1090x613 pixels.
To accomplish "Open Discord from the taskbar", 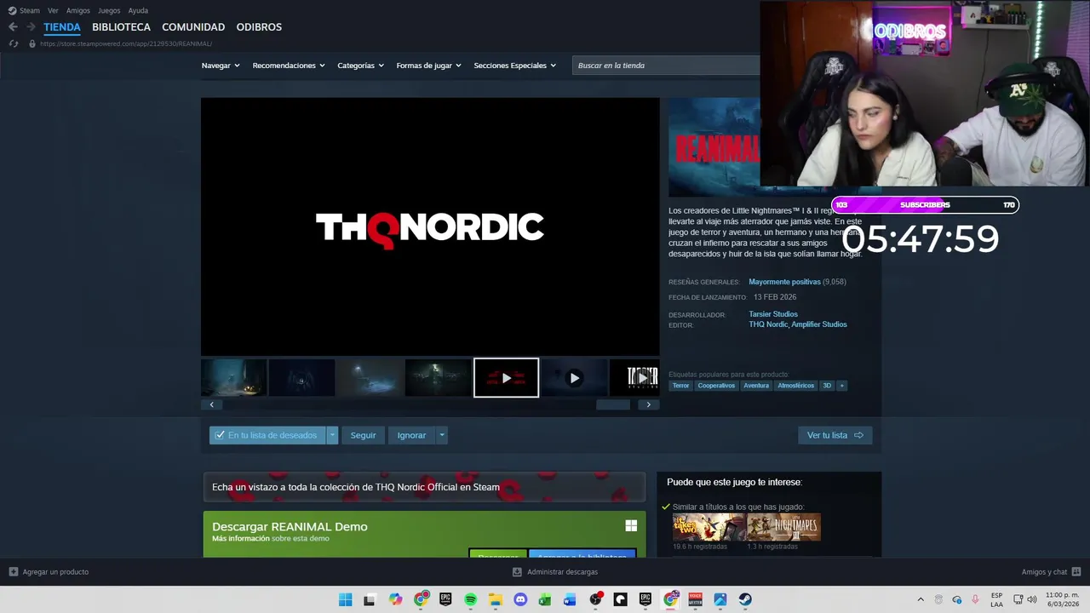I will pos(520,599).
